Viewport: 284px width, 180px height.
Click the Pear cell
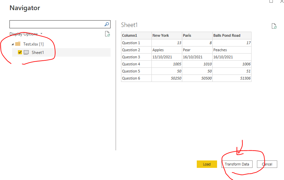197,50
